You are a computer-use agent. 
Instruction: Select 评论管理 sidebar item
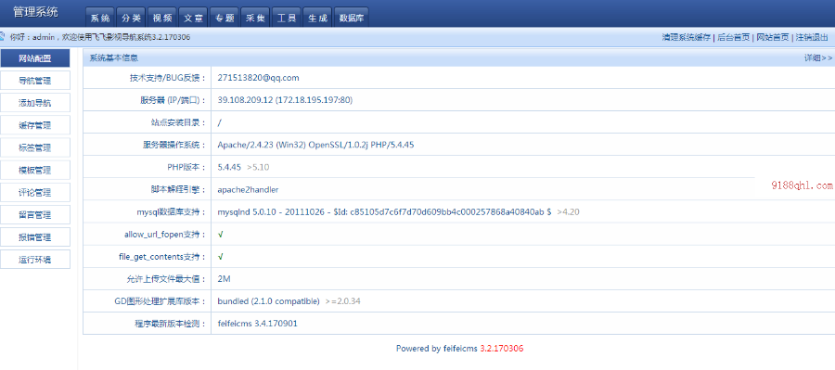(x=35, y=193)
